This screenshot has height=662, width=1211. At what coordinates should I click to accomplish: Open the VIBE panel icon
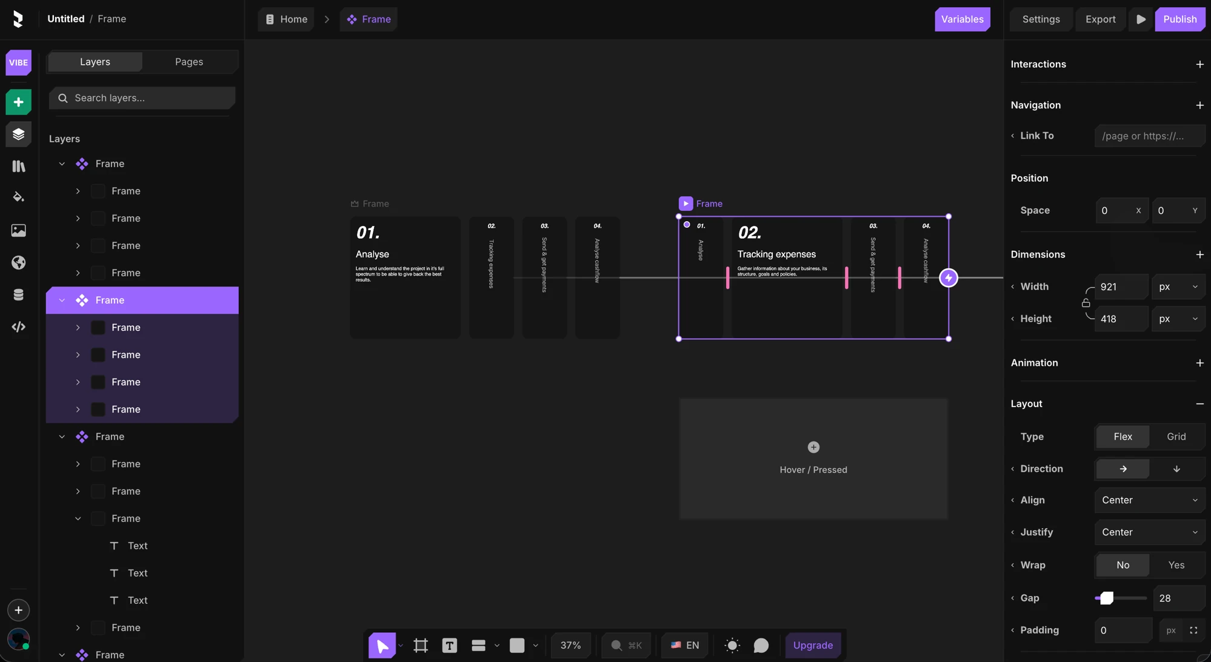[18, 62]
